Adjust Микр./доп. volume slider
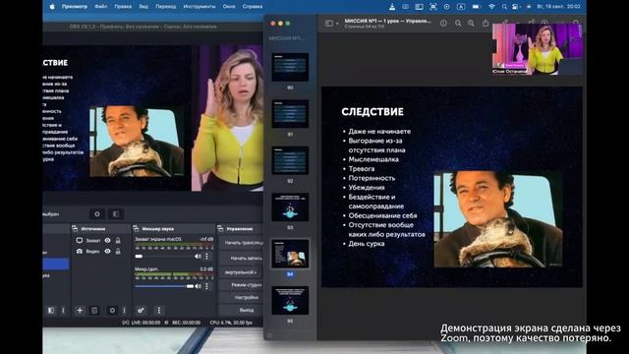 [x=164, y=286]
